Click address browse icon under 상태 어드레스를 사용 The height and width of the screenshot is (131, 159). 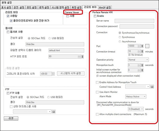[54, 111]
